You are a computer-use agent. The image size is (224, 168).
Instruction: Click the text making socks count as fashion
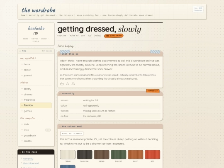pos(99,111)
